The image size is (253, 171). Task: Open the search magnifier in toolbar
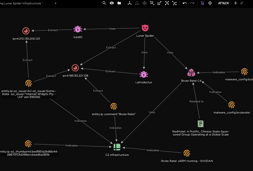pos(104,3)
